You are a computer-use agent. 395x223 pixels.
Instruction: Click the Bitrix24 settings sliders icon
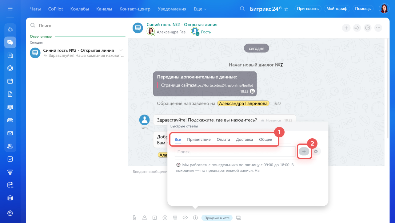286,9
